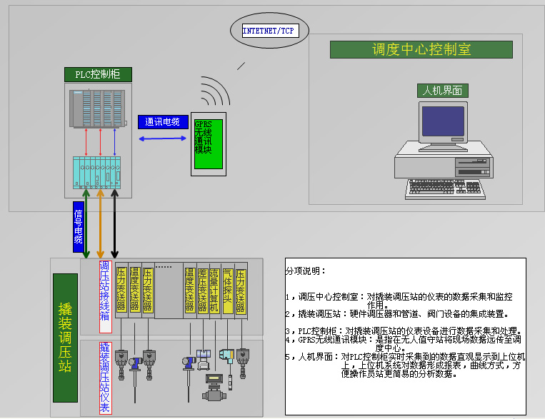545x419 pixels.
Task: Select the blue double-headed communication arrow
Action: (x=164, y=137)
